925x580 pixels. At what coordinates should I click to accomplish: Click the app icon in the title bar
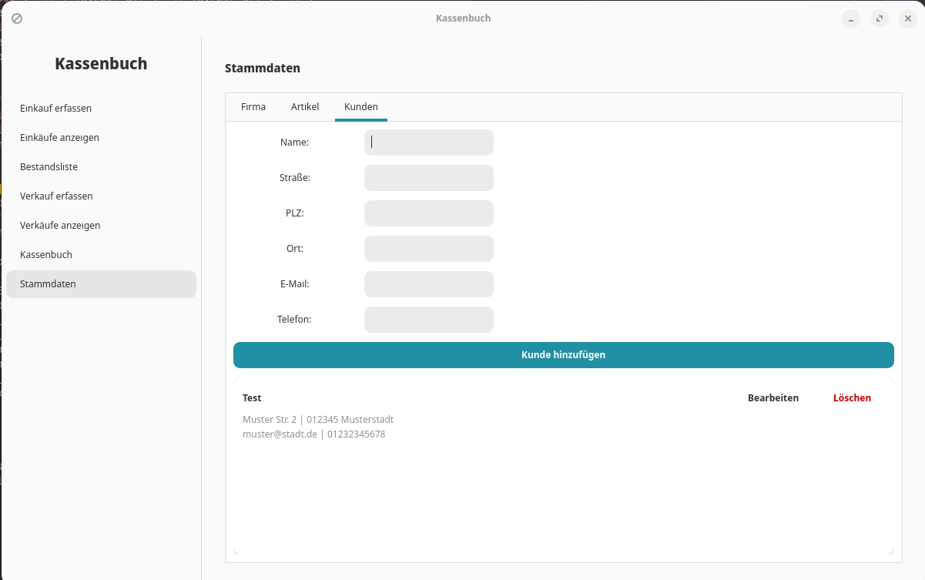click(x=17, y=18)
